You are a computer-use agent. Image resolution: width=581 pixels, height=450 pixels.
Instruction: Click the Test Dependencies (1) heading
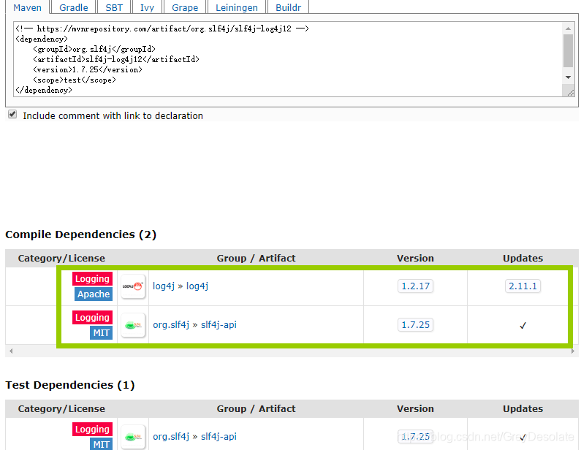(70, 385)
